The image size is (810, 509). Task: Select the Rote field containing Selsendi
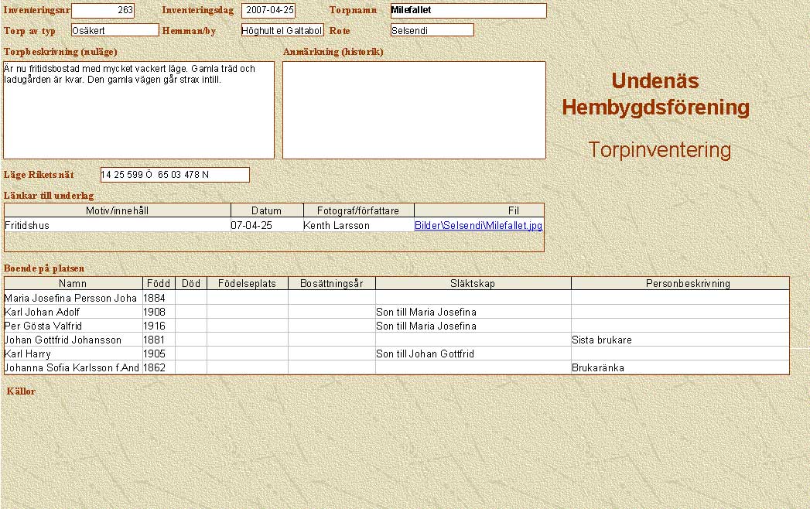coord(432,30)
